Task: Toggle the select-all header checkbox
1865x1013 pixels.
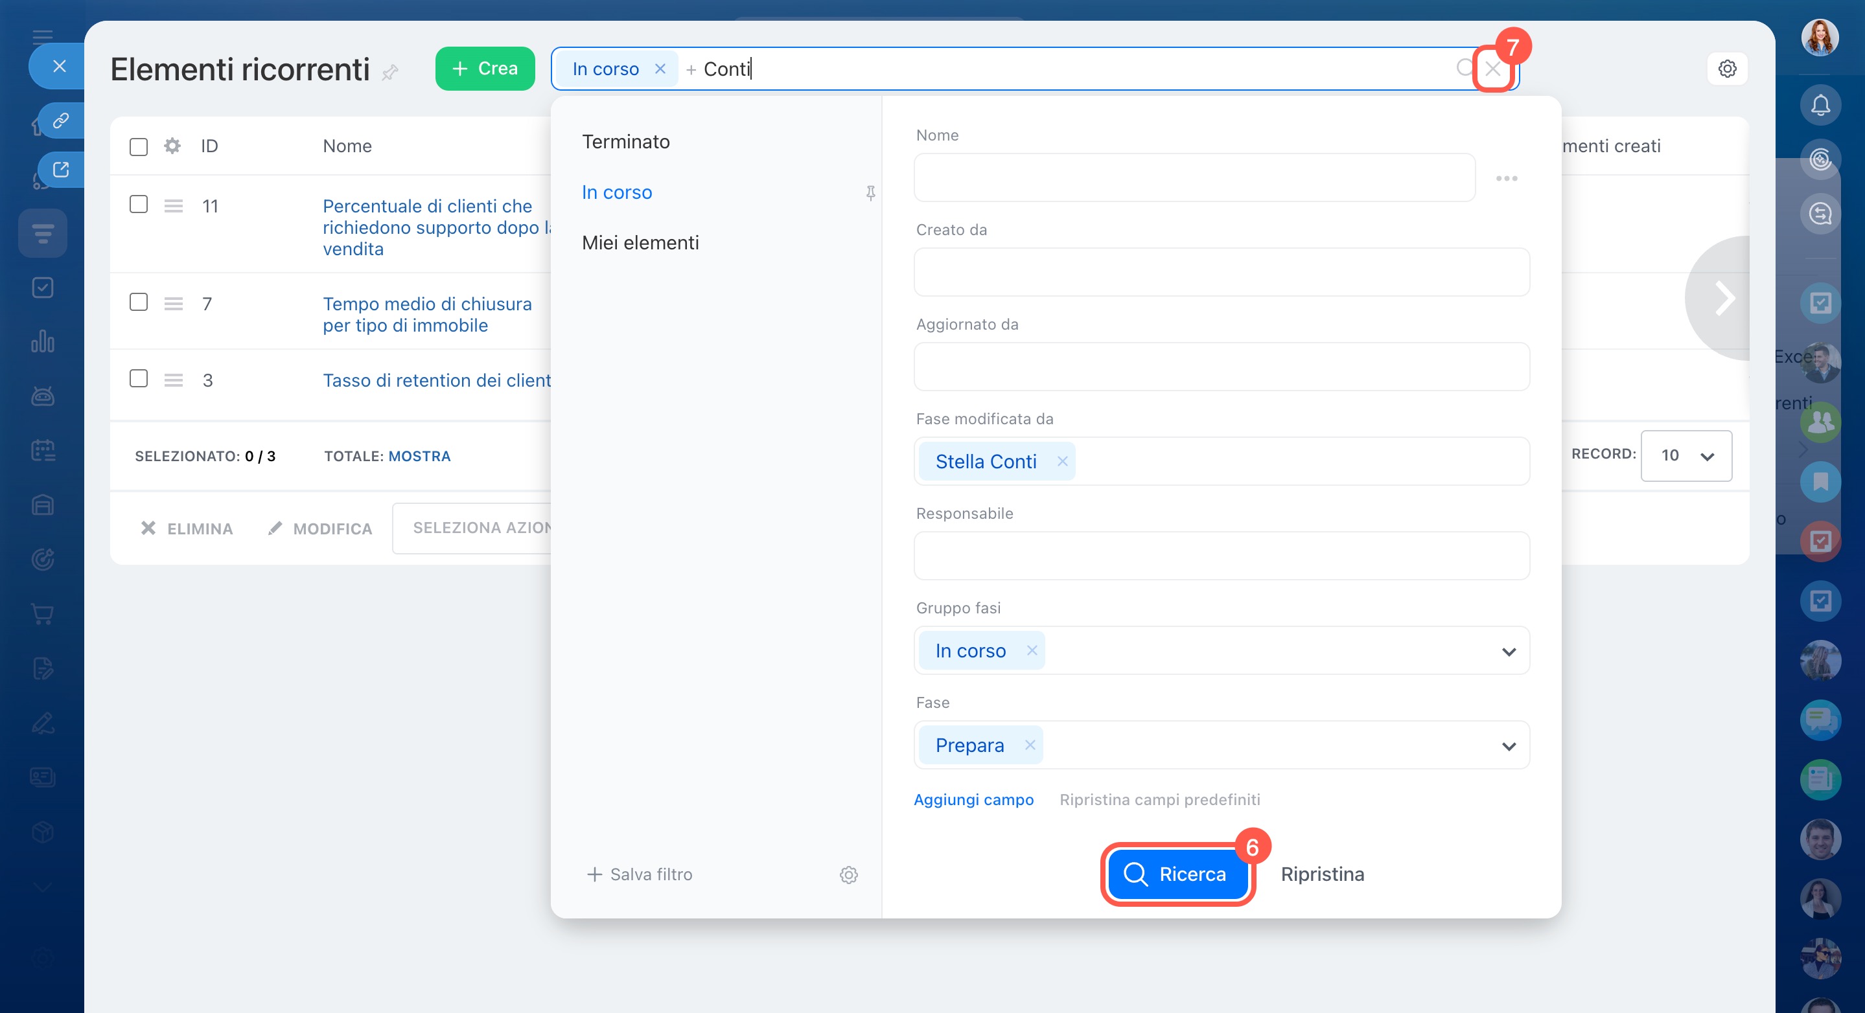Action: point(138,147)
